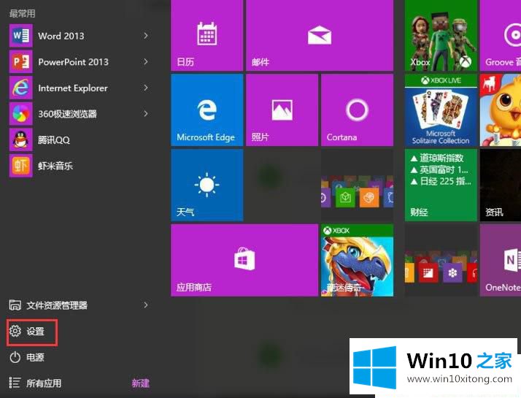Launch Microsoft Solitaire Collection tile
This screenshot has width=521, height=398.
pos(441,110)
